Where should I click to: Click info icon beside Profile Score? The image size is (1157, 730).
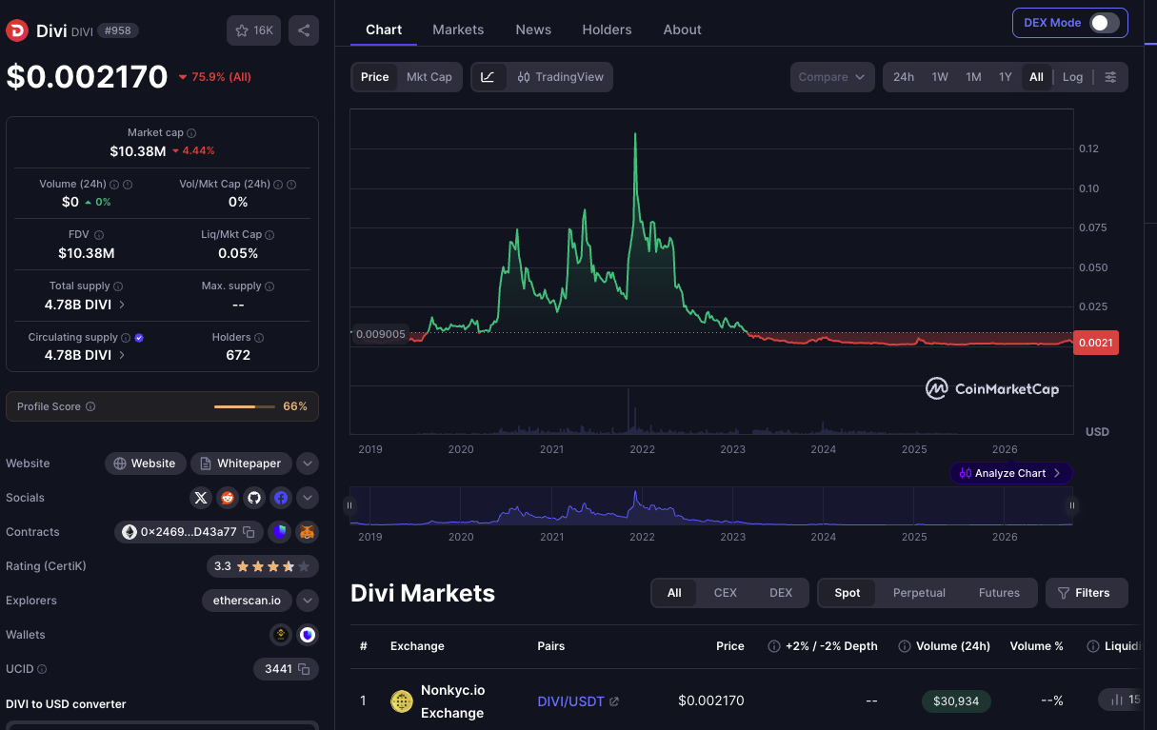[90, 406]
